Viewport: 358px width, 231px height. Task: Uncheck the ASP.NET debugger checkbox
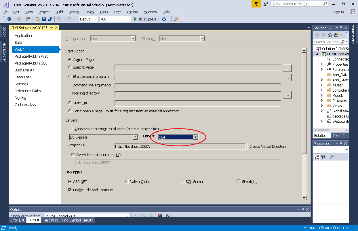[x=70, y=181]
